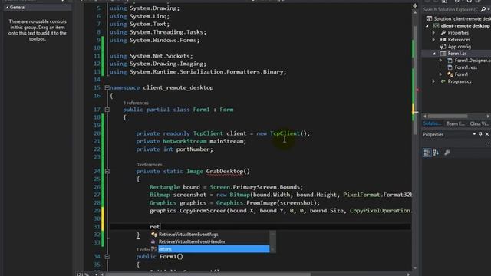Collapse the Form1() constructor outlining box

tap(107, 257)
